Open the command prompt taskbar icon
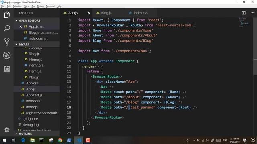The height and width of the screenshot is (144, 257). click(x=41, y=140)
